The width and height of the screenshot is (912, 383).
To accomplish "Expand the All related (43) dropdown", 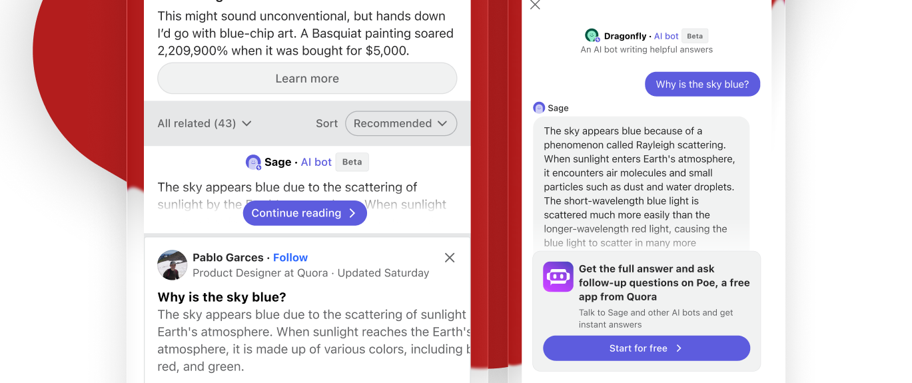I will [205, 123].
